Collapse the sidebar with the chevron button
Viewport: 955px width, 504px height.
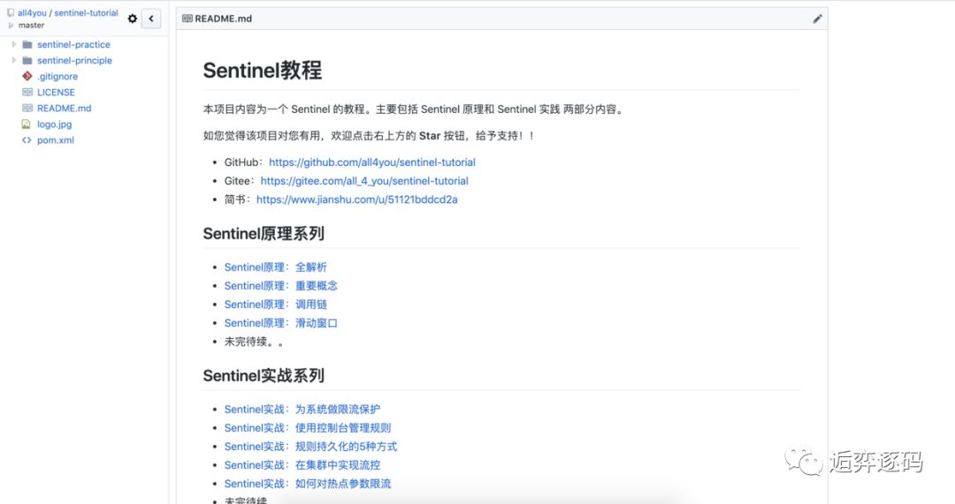pyautogui.click(x=151, y=19)
